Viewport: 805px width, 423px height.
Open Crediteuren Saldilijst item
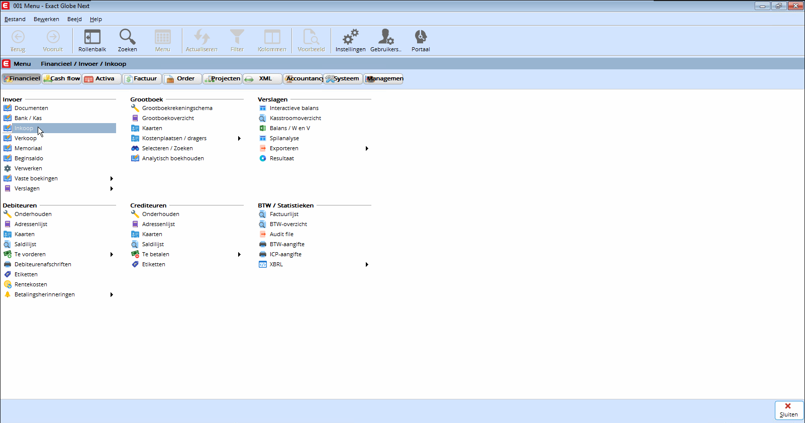tap(153, 244)
